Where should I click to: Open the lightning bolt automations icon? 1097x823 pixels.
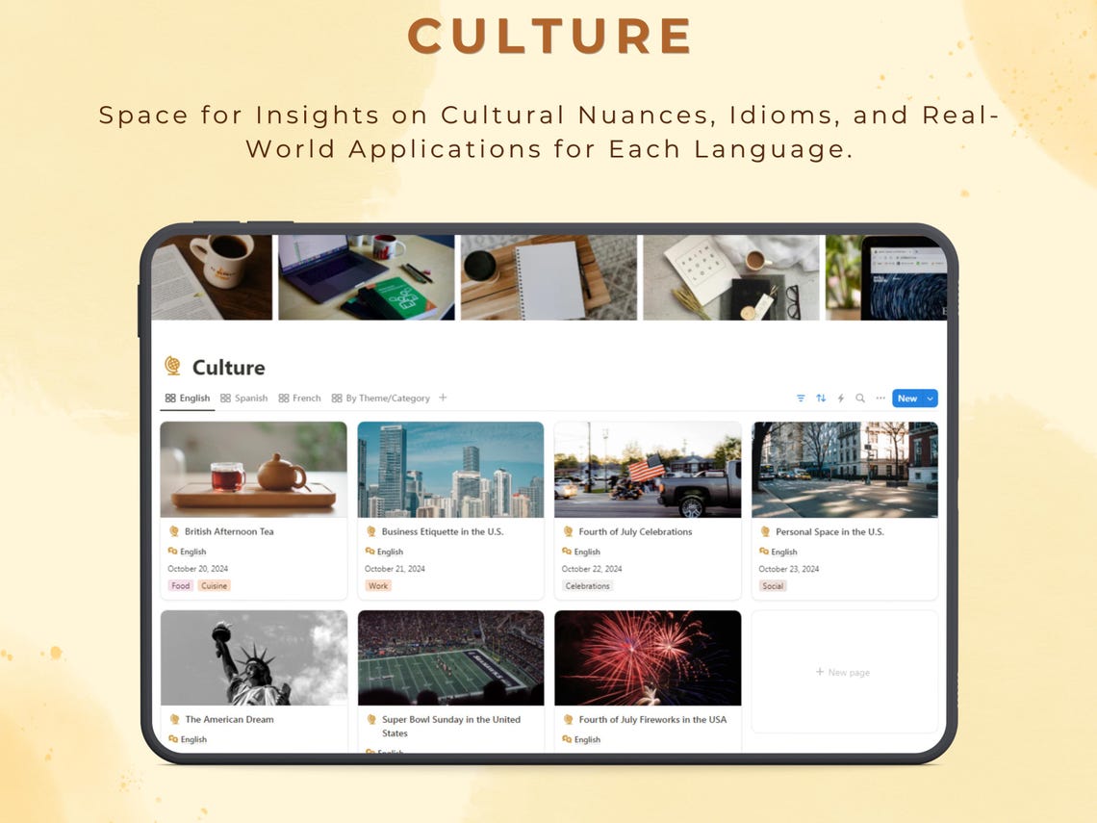(x=841, y=399)
